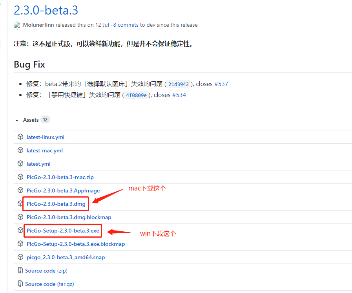Open Molunerfinn's profile link
This screenshot has width=352, height=293.
(x=38, y=25)
